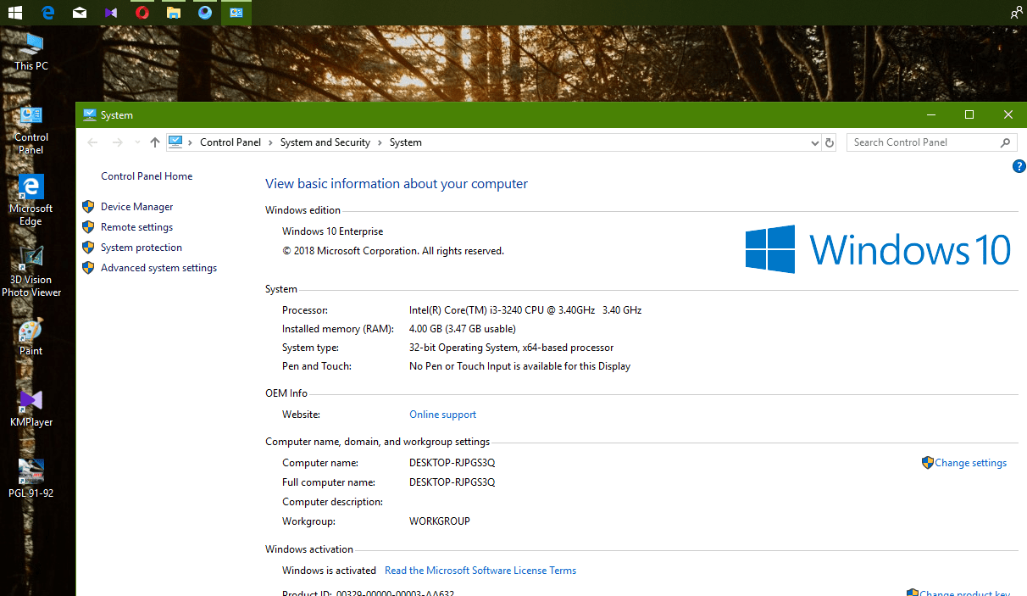Open the Windows Start menu
The image size is (1027, 596).
pyautogui.click(x=14, y=13)
